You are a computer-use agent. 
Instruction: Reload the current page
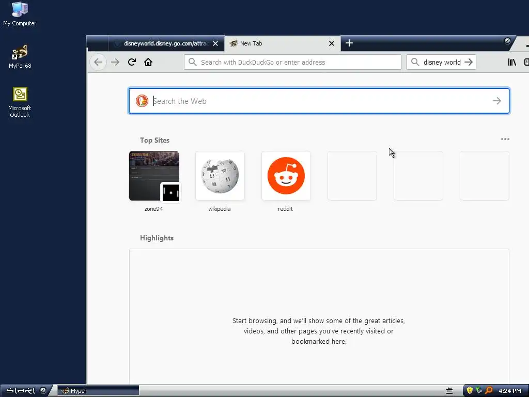132,62
